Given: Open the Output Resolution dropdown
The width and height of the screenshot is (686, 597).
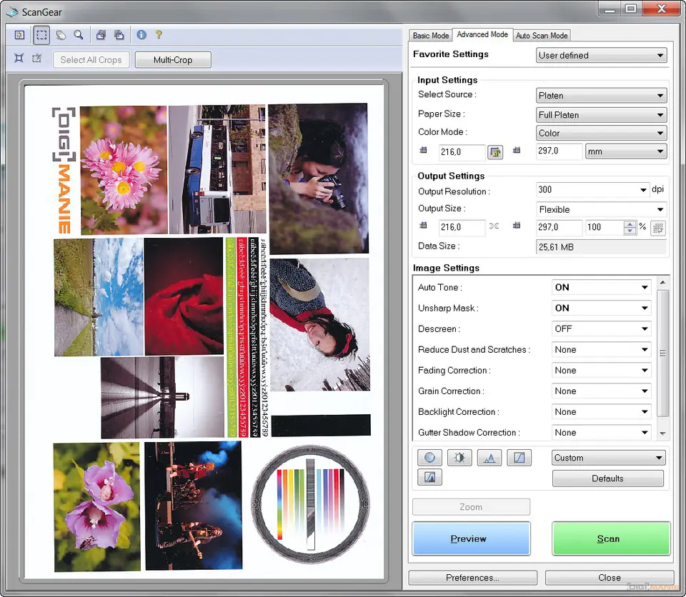Looking at the screenshot, I should (644, 190).
